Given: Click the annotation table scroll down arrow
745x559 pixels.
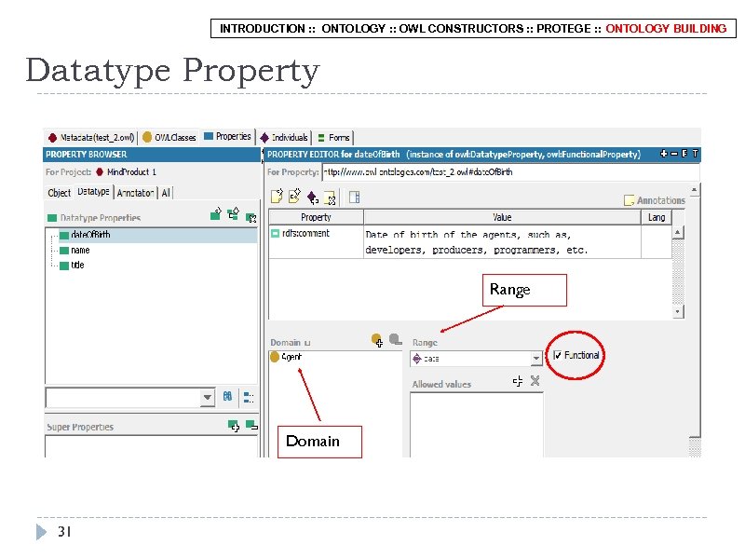Looking at the screenshot, I should pos(678,311).
